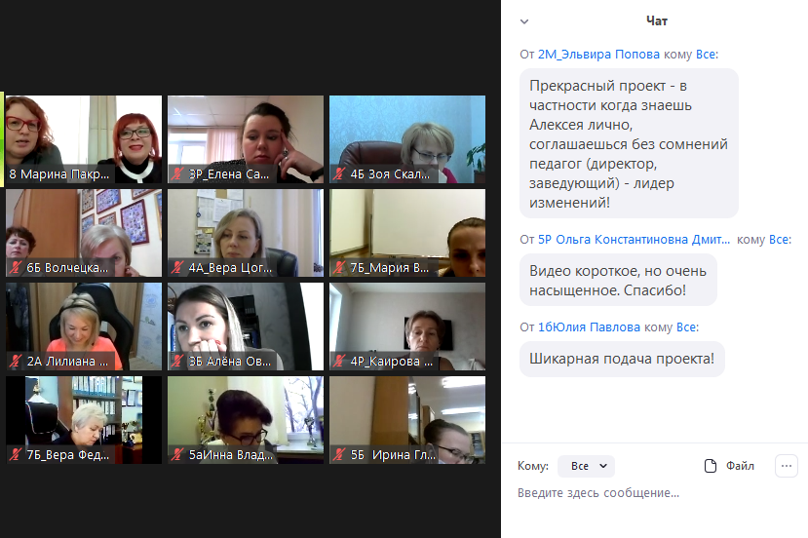Click muted mic icon on 4Б Зоя tile
The height and width of the screenshot is (538, 808).
click(x=339, y=173)
